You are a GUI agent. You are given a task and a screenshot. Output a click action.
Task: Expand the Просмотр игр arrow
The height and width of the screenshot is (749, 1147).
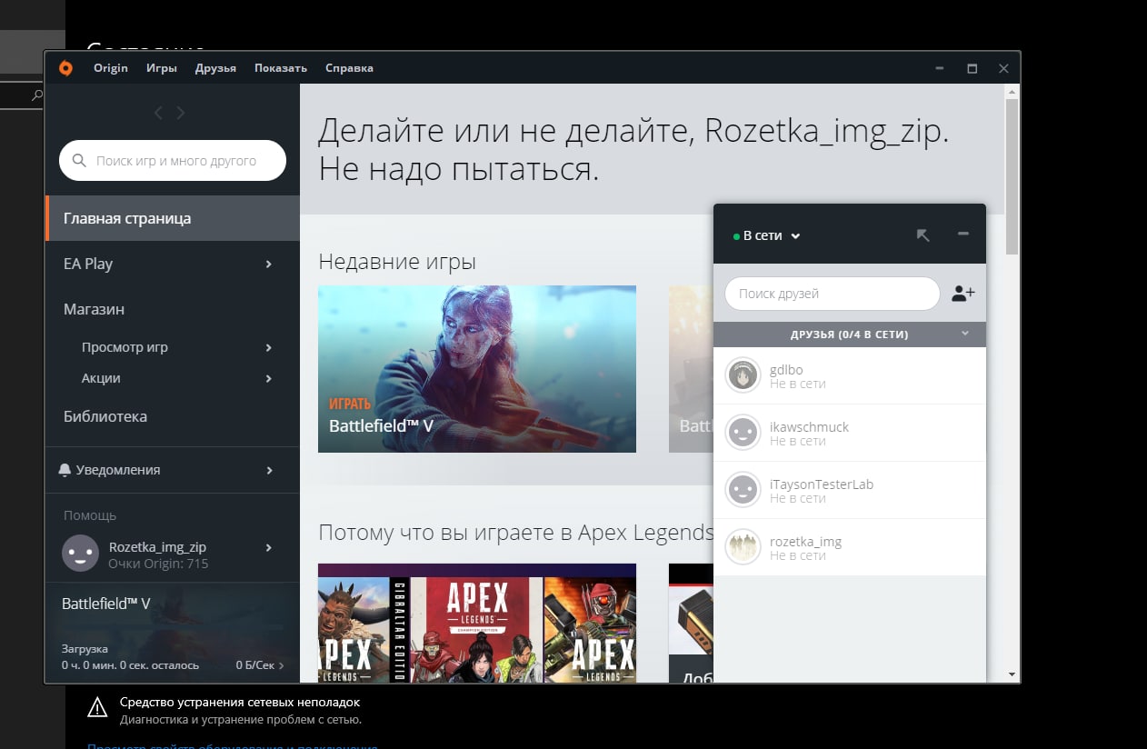tap(269, 347)
